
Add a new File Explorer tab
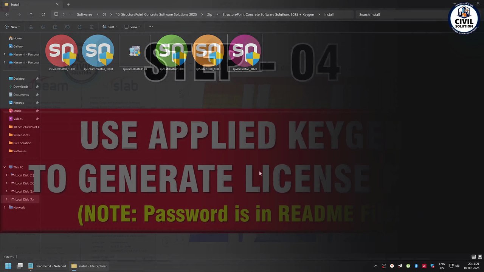pyautogui.click(x=68, y=5)
